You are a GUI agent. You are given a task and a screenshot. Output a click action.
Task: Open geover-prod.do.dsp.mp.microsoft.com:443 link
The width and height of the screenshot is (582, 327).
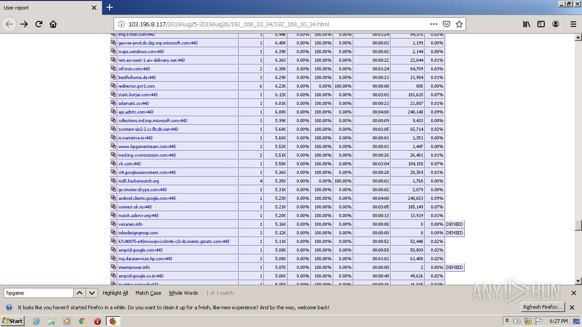tap(158, 43)
